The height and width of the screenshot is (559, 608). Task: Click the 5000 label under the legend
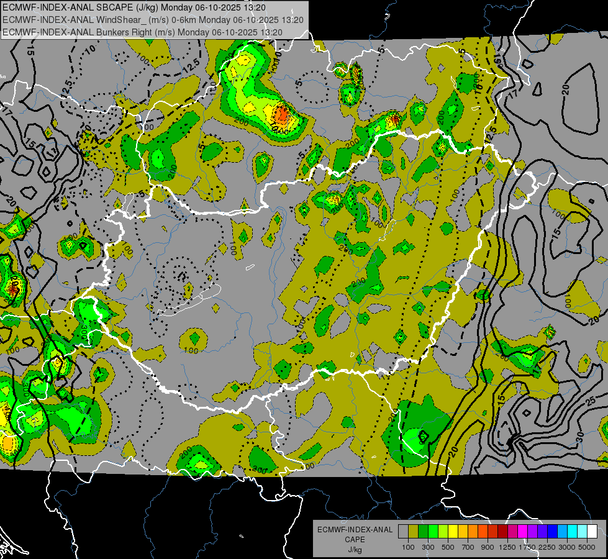587,547
